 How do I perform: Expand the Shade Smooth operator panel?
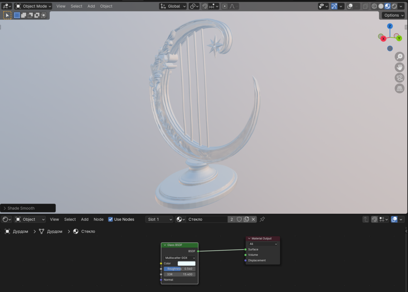pyautogui.click(x=5, y=208)
